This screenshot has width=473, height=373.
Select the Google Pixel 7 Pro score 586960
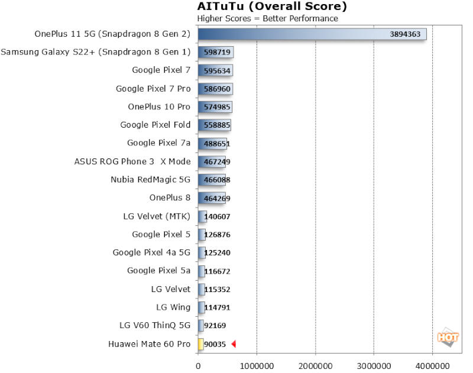pos(218,89)
